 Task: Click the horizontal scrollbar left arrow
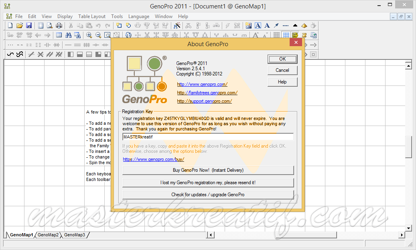coord(211,235)
